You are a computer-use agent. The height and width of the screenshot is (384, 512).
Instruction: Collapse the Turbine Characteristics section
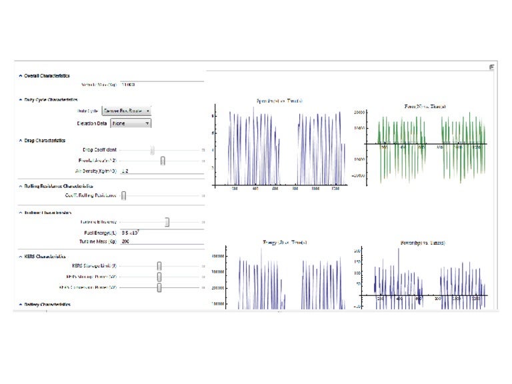(20, 213)
